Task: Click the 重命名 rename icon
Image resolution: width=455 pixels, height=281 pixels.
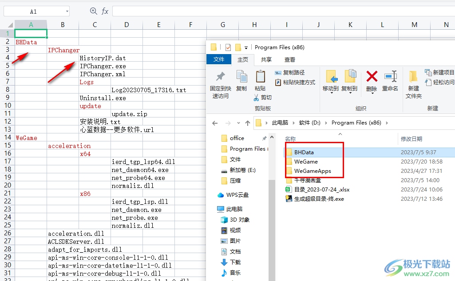Action: click(390, 76)
